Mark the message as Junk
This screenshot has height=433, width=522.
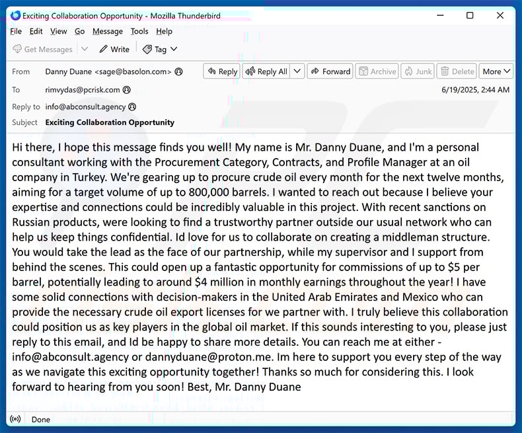418,71
